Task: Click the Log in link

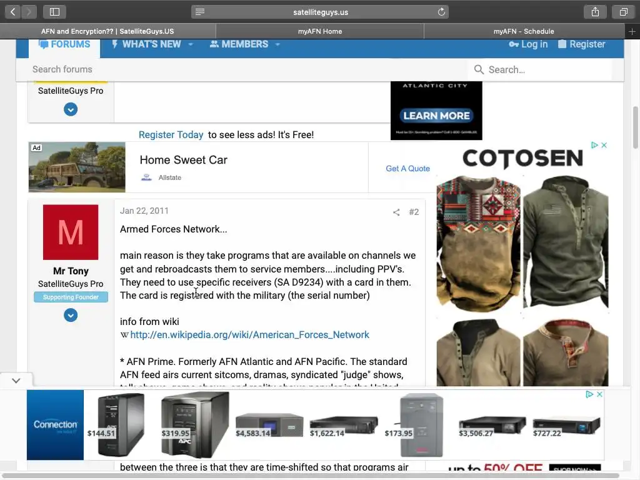Action: click(528, 44)
